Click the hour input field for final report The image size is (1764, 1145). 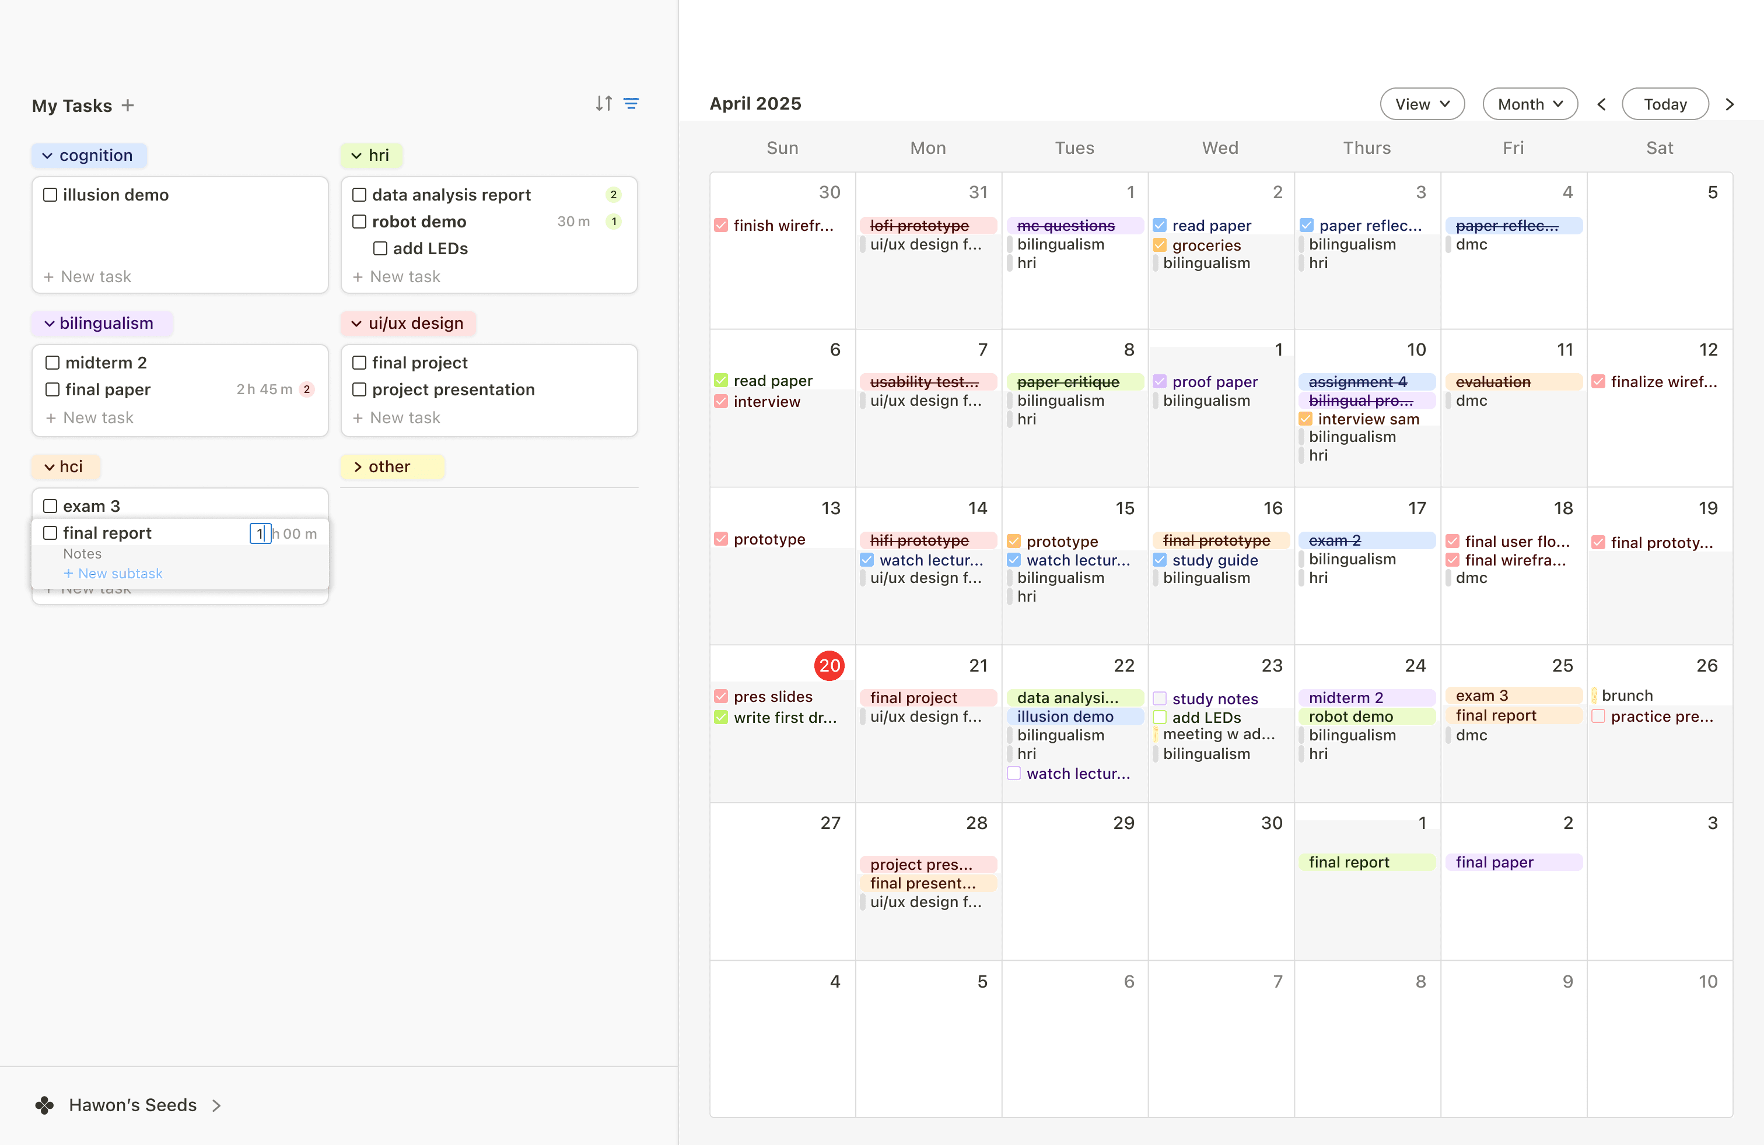click(x=260, y=533)
